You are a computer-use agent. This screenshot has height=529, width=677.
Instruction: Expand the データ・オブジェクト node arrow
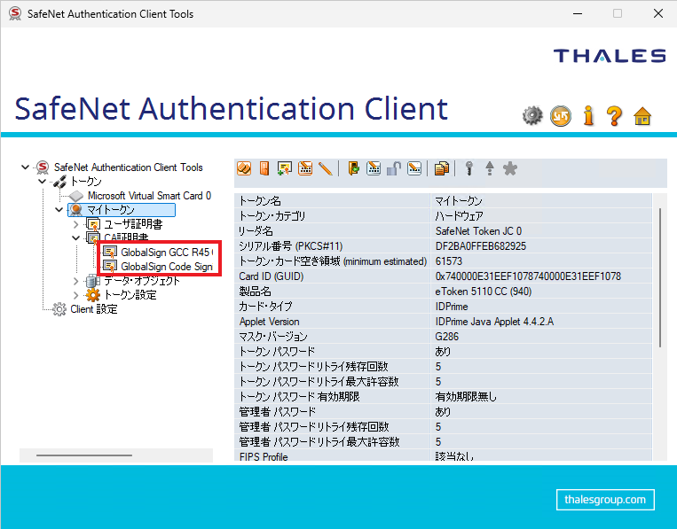[x=76, y=281]
